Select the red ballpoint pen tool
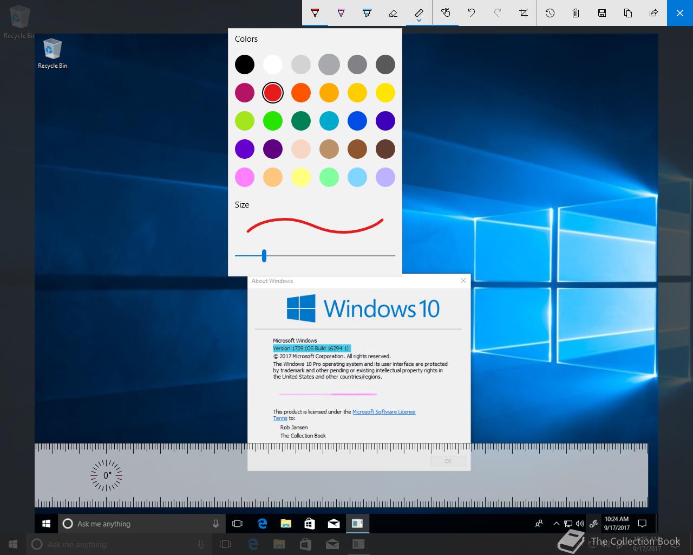The height and width of the screenshot is (555, 693). point(315,12)
